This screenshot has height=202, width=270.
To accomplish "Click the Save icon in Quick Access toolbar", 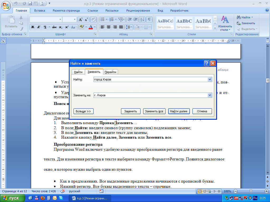I will tap(30, 4).
